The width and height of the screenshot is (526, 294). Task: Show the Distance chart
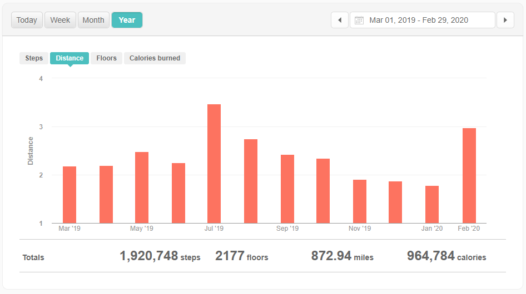[70, 58]
